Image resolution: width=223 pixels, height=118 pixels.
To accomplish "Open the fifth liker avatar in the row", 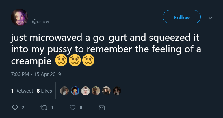I will coord(106,91).
